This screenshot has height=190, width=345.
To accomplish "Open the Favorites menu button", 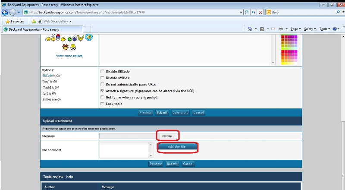I will (15, 21).
